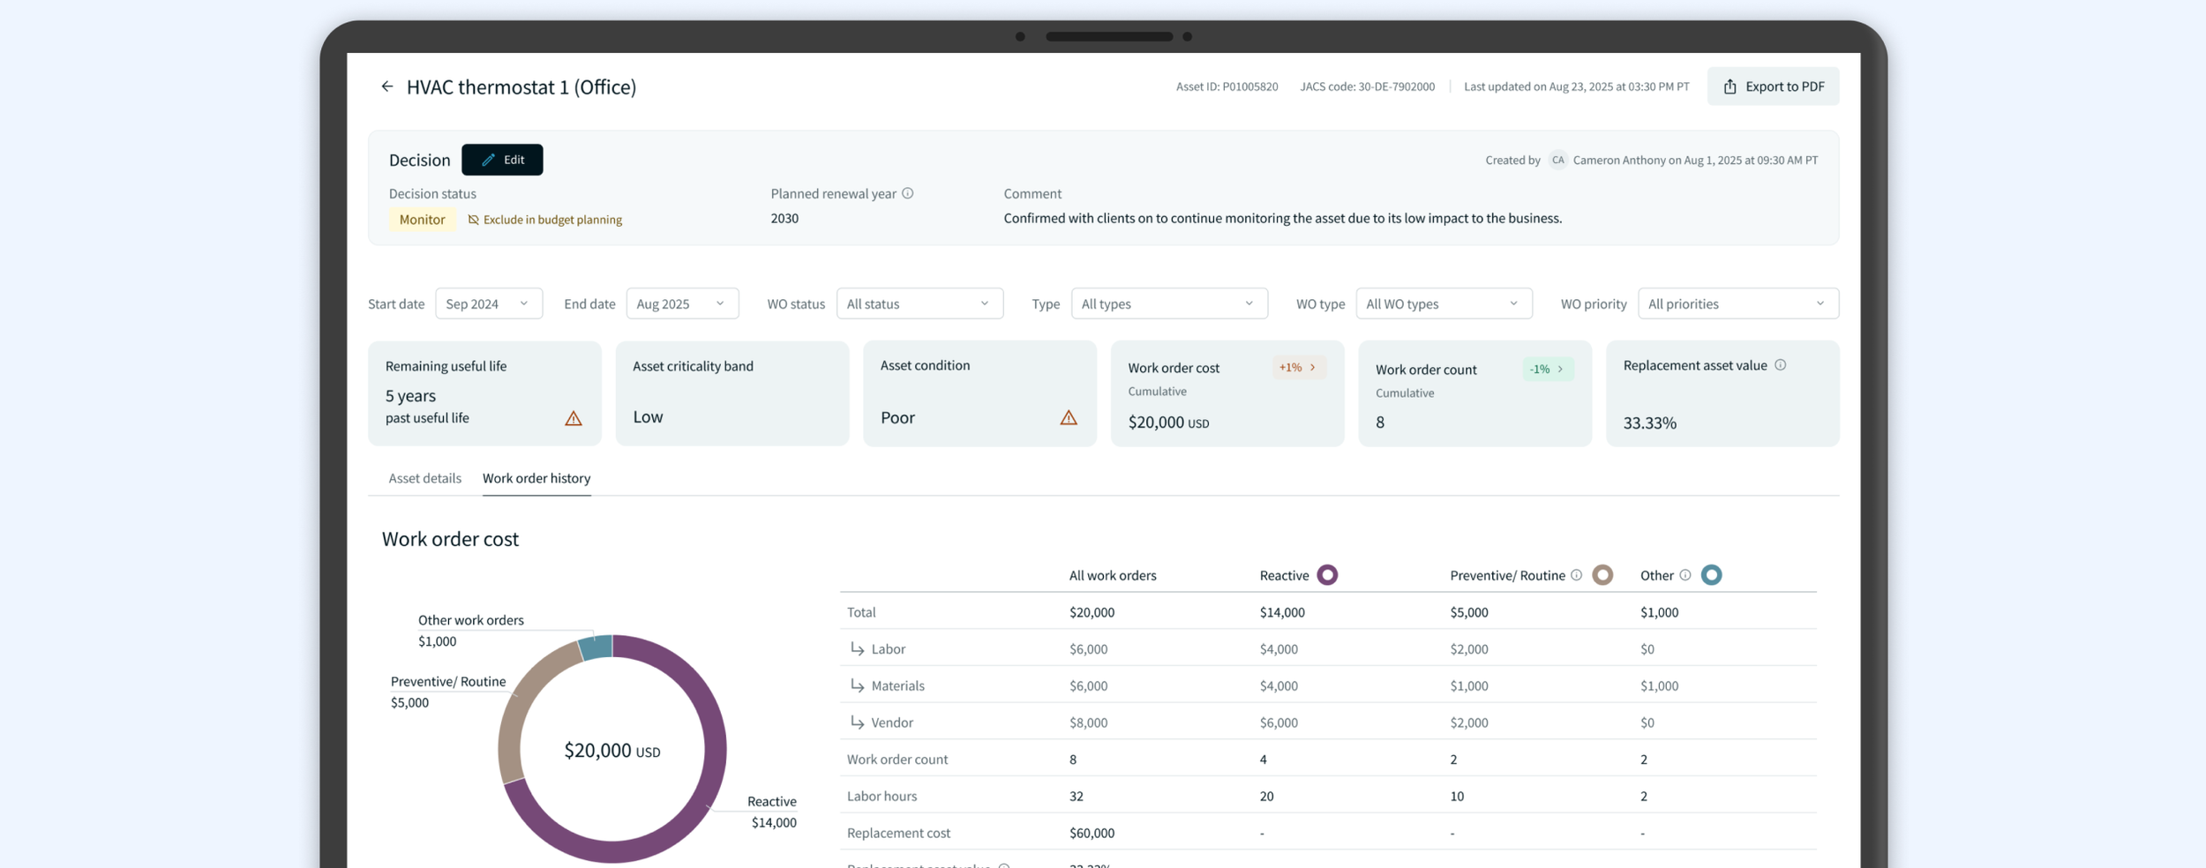Click the 33.33% replacement asset value

tap(1649, 423)
